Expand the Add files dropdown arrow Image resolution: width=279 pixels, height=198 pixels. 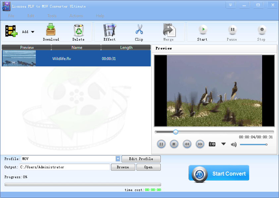33,32
